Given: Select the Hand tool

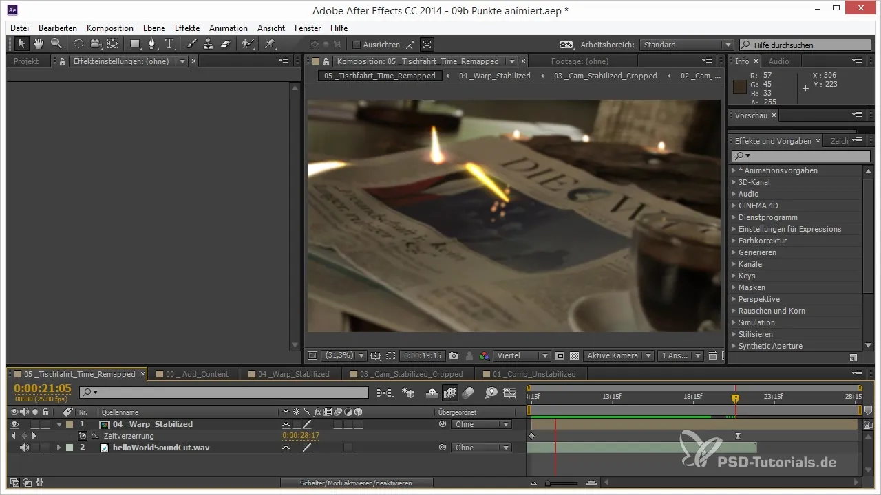Looking at the screenshot, I should 39,44.
